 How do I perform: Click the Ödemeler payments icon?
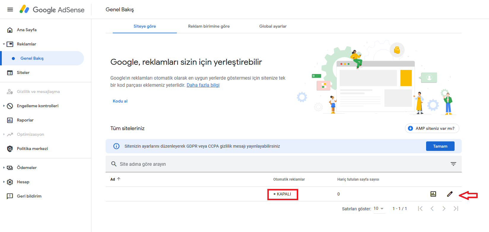(10, 168)
